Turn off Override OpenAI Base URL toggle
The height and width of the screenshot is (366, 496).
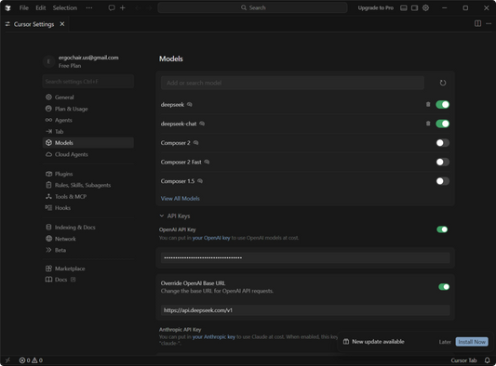coord(444,287)
